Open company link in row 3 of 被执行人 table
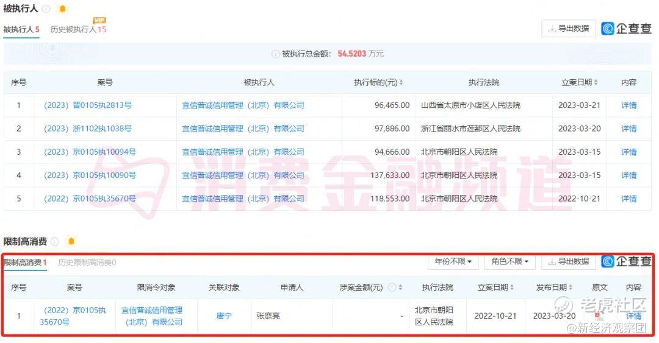This screenshot has width=659, height=343. coord(243,152)
